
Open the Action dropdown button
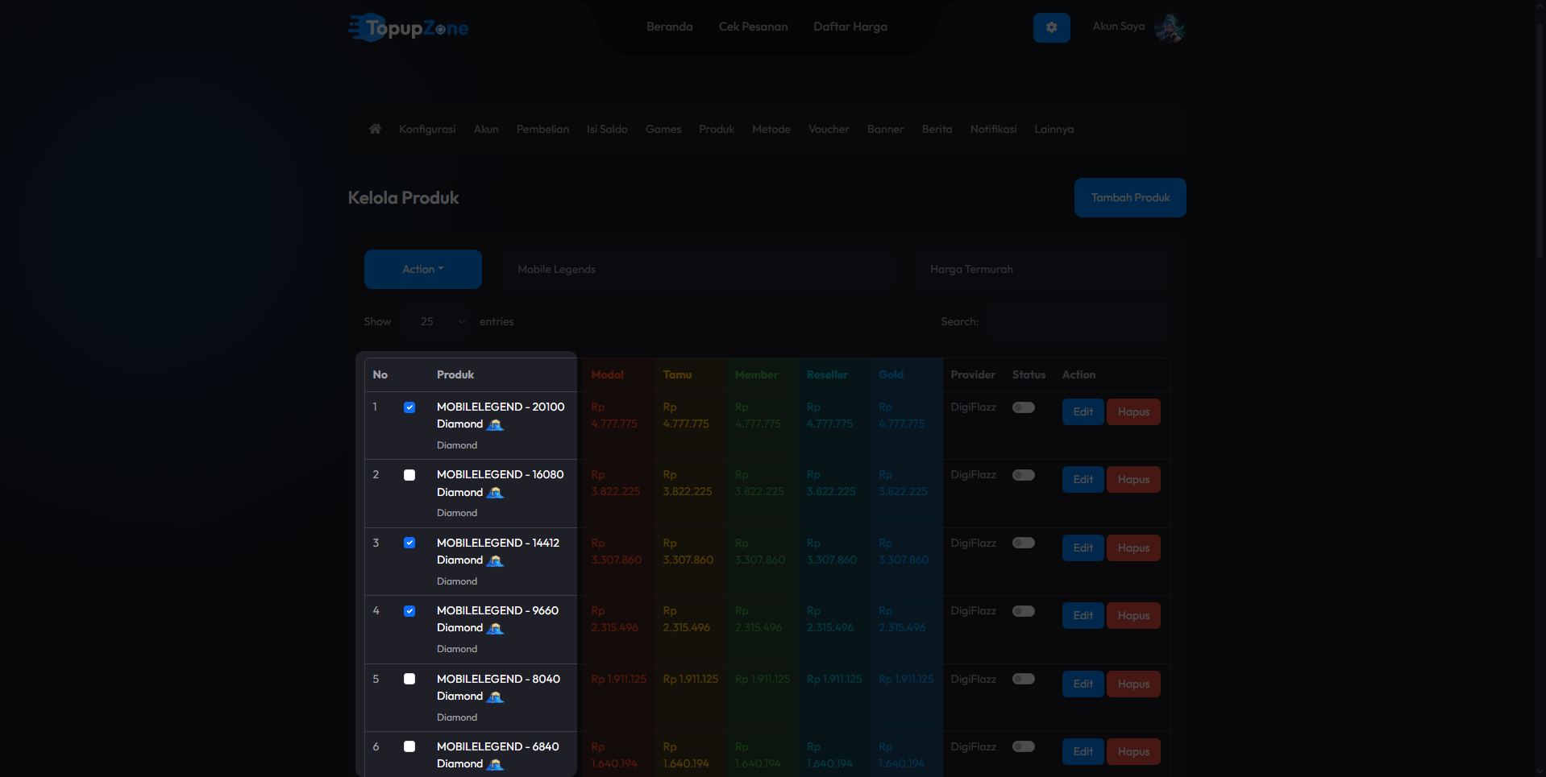(423, 269)
